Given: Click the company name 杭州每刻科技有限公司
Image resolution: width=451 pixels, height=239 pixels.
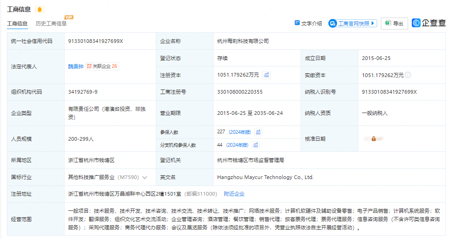Looking at the screenshot, I should point(243,41).
